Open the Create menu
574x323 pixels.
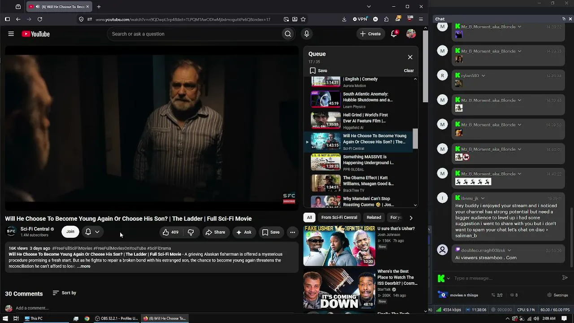click(370, 34)
